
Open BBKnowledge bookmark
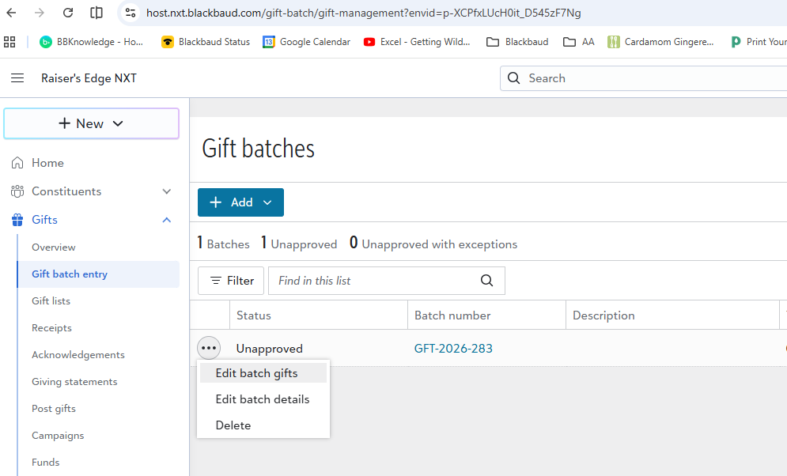pyautogui.click(x=92, y=42)
